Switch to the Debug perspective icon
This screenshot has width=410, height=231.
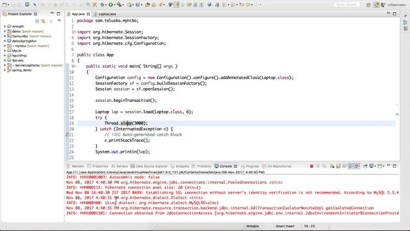(383, 4)
